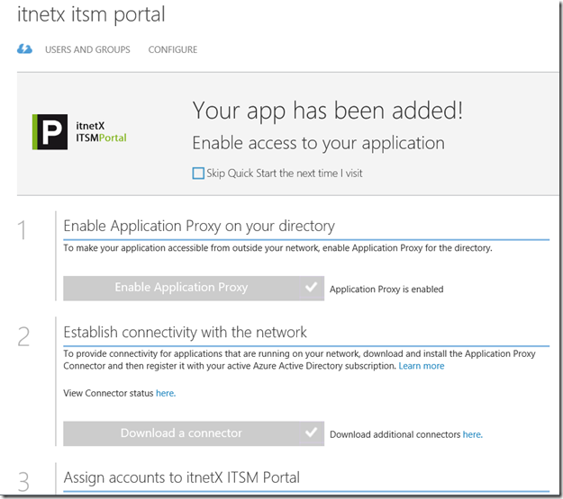This screenshot has width=563, height=499.
Task: Open Download additional connectors here link
Action: (473, 434)
